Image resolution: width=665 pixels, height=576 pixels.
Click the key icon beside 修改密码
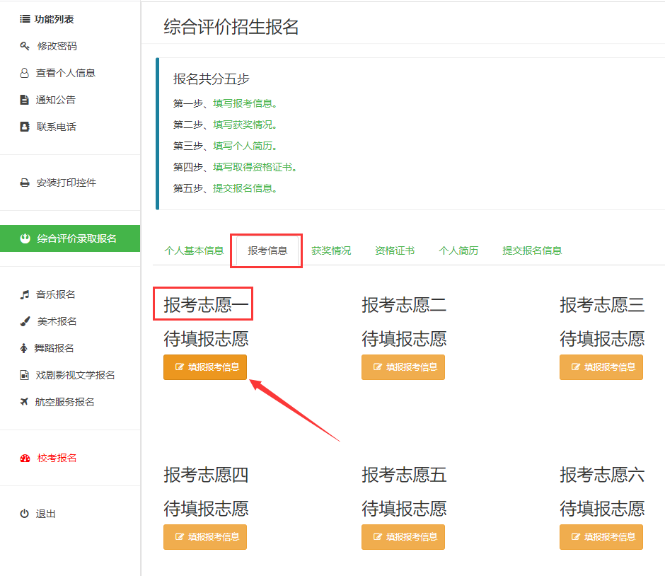25,46
